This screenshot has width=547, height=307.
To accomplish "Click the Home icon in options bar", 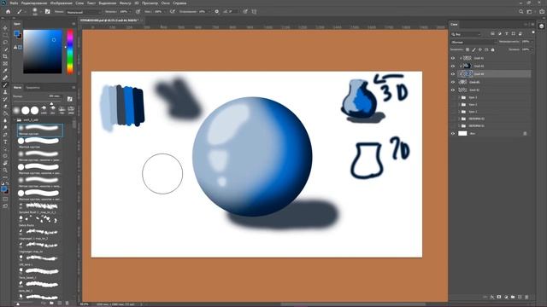I will pyautogui.click(x=8, y=11).
